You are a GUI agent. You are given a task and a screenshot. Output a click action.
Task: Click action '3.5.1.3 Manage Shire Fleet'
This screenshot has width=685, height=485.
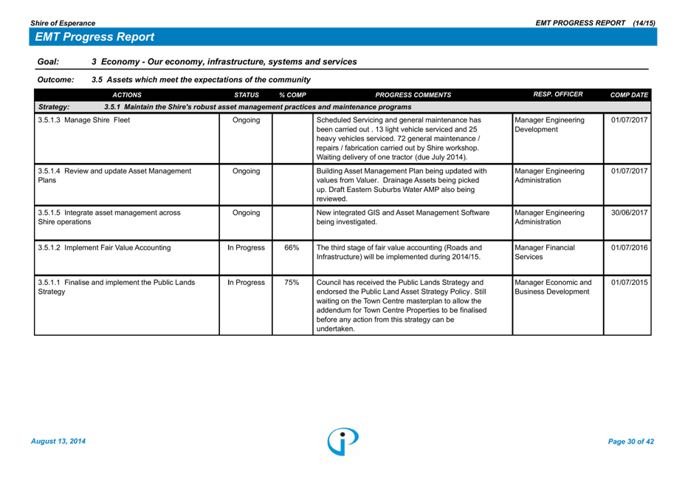[x=84, y=120]
